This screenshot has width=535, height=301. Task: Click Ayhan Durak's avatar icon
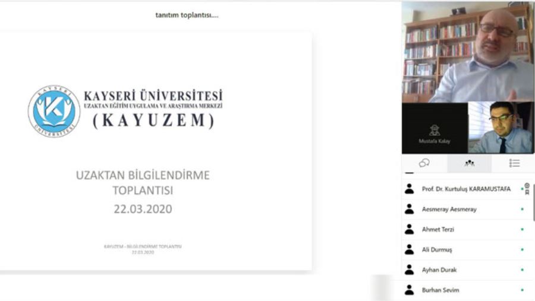(x=409, y=270)
